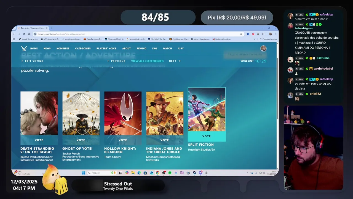The height and width of the screenshot is (199, 353).
Task: Open the user profile avatar on the site
Action: [x=263, y=48]
